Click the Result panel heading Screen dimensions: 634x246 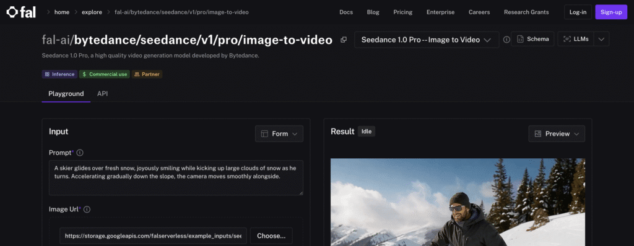pyautogui.click(x=342, y=131)
